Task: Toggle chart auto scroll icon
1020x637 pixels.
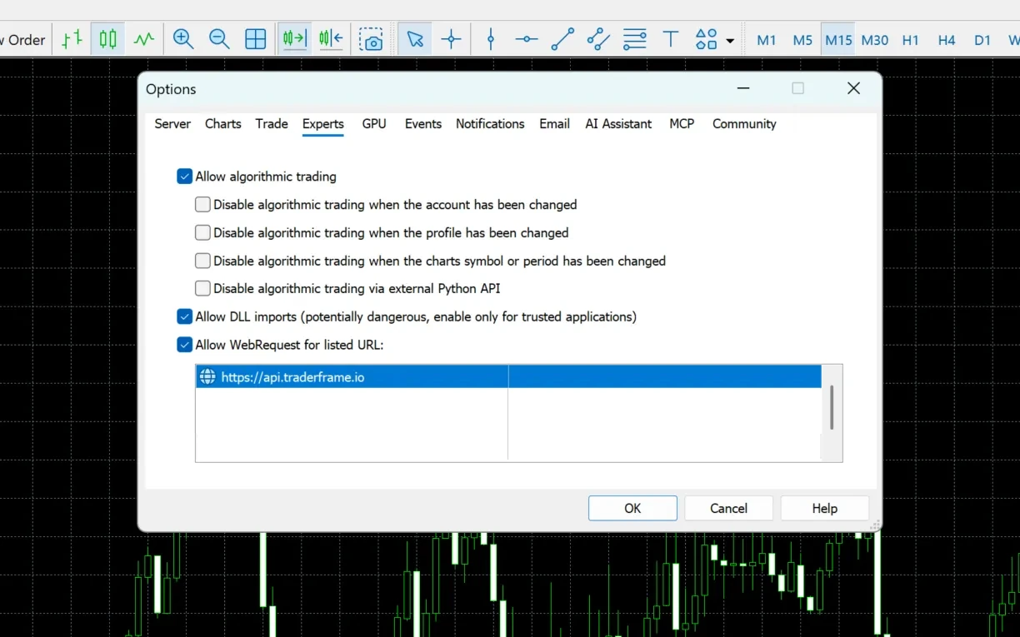Action: [294, 39]
